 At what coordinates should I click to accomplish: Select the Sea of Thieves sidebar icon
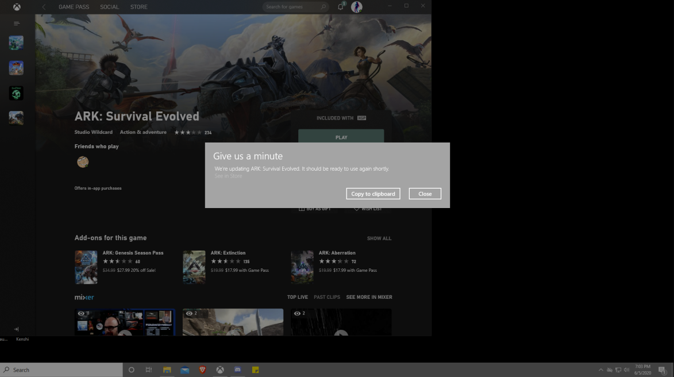pyautogui.click(x=16, y=93)
